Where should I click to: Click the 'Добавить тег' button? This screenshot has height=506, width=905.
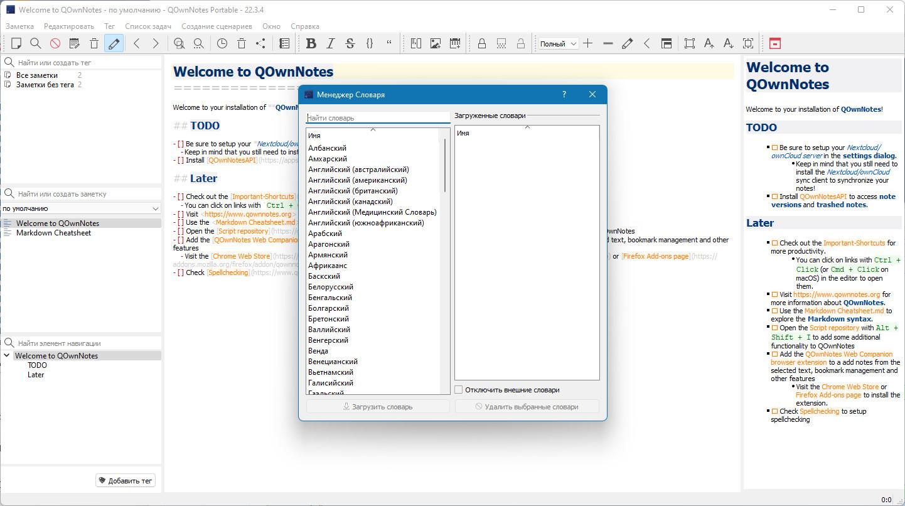(x=126, y=481)
